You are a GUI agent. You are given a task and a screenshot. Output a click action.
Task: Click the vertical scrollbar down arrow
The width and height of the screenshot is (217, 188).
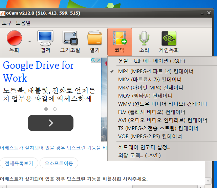pyautogui.click(x=208, y=181)
